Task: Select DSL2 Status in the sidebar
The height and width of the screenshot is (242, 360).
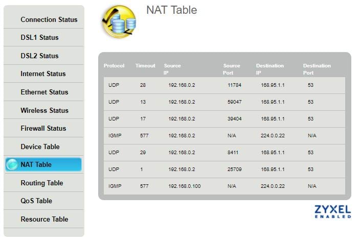Action: (x=39, y=56)
